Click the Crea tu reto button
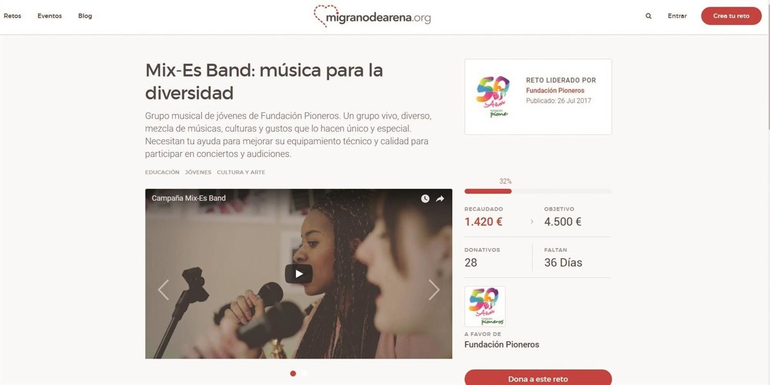Screen dimensions: 770x385 point(731,16)
